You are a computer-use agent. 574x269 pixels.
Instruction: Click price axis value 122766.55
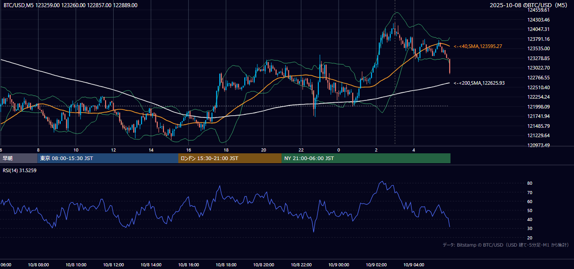(539, 78)
